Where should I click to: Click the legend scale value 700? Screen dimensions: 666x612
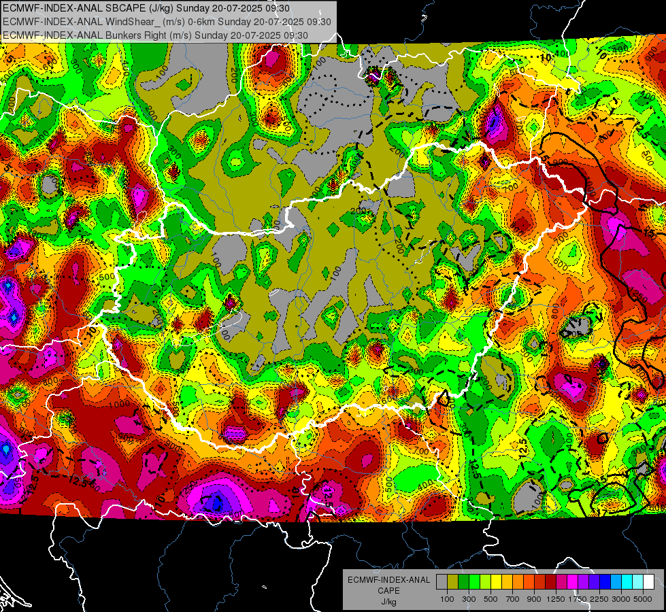click(x=513, y=599)
